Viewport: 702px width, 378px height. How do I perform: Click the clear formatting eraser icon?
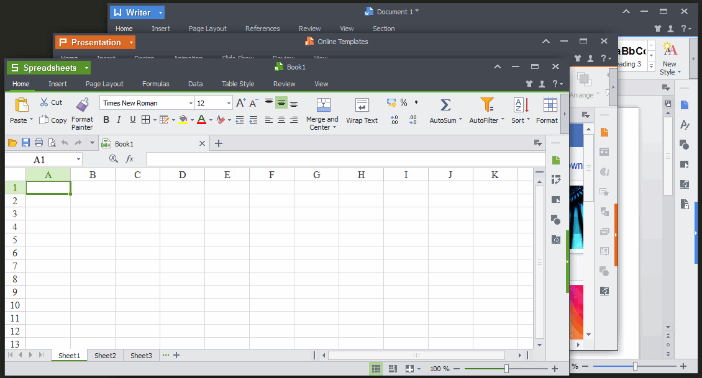click(x=221, y=119)
